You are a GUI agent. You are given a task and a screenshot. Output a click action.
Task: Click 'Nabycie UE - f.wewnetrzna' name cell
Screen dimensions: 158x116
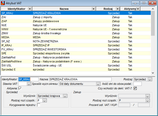click(50, 29)
